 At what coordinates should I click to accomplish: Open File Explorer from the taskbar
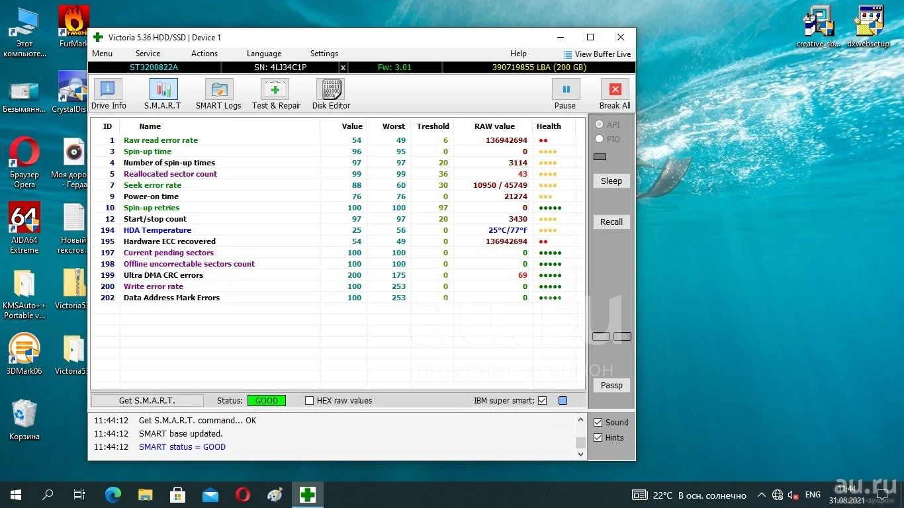(x=146, y=494)
